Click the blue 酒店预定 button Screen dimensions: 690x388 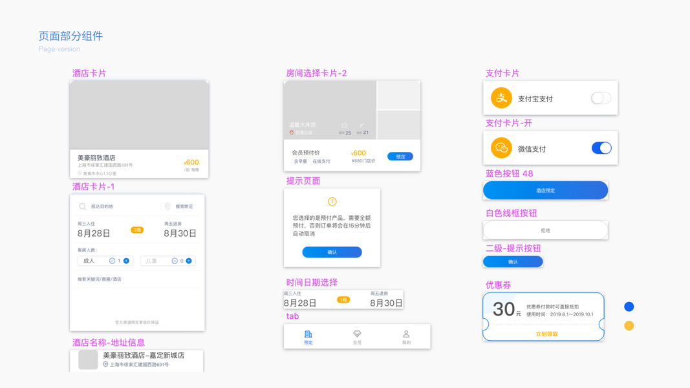tap(546, 191)
